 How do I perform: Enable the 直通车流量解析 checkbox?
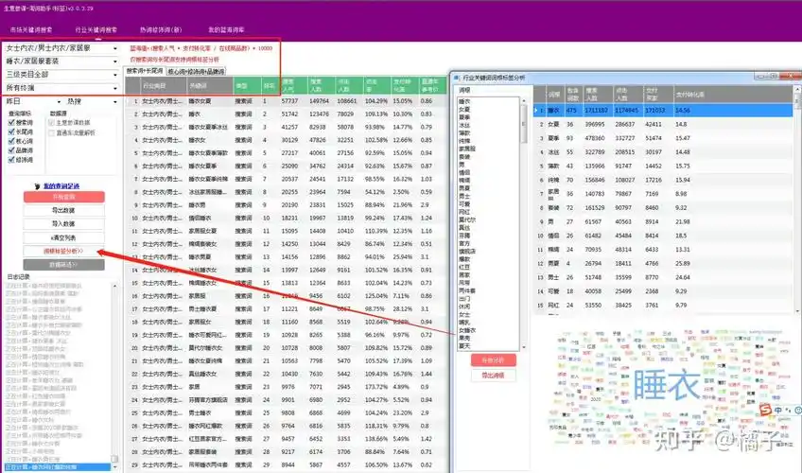click(x=51, y=133)
